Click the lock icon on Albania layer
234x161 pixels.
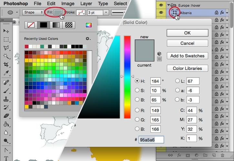(x=217, y=13)
